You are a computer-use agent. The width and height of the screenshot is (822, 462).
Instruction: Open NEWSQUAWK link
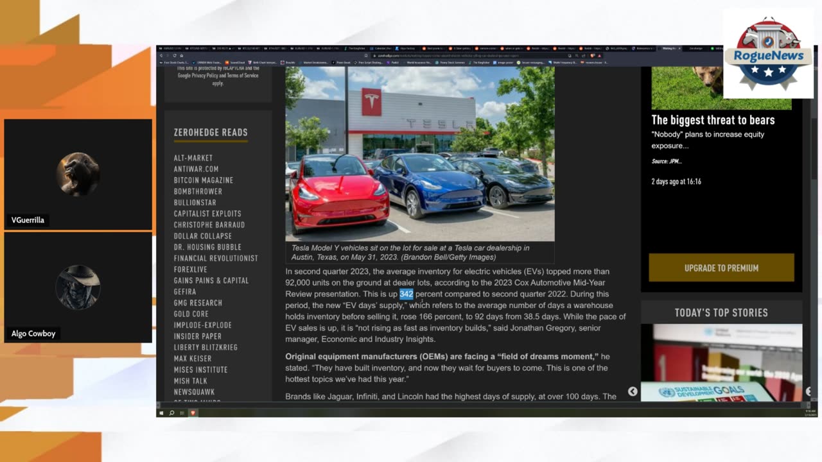pos(194,391)
